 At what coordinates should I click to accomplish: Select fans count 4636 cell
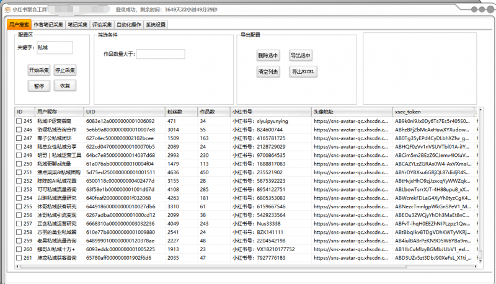pos(174,172)
